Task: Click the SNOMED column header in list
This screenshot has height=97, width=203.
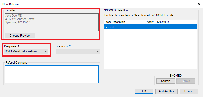Action: point(176,22)
